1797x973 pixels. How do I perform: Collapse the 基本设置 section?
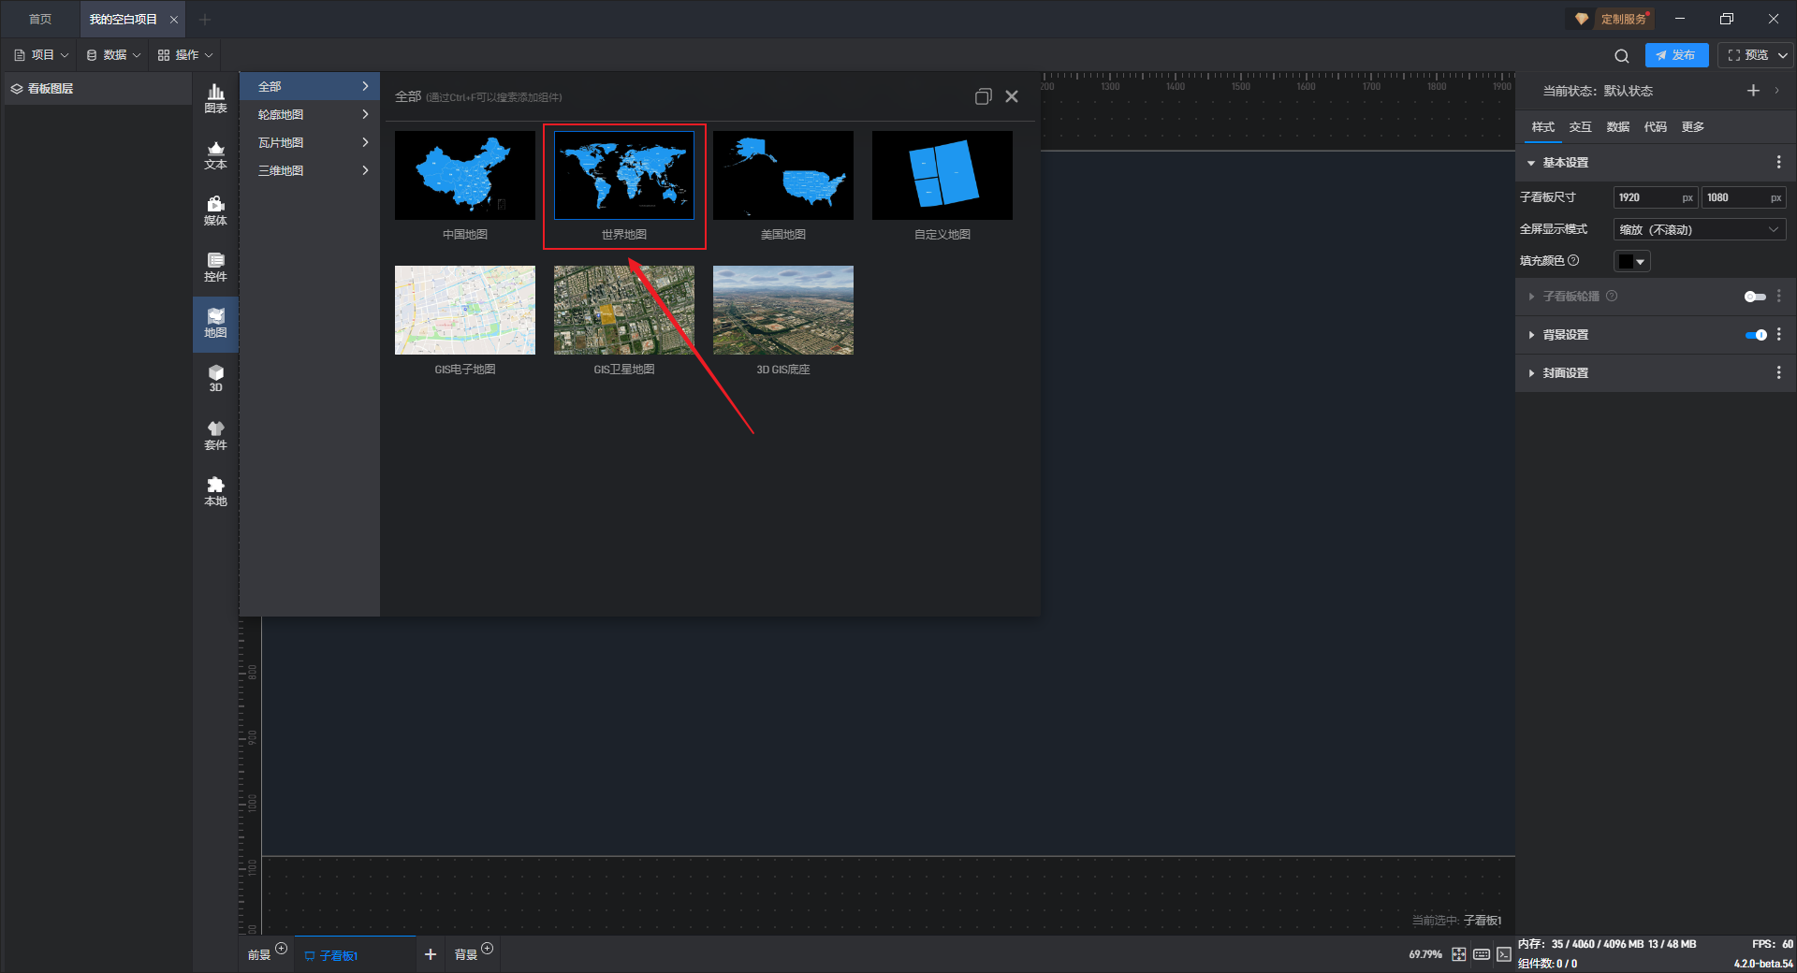[x=1531, y=163]
